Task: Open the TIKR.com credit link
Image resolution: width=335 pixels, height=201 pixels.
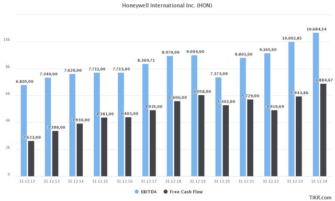Action: pyautogui.click(x=320, y=197)
